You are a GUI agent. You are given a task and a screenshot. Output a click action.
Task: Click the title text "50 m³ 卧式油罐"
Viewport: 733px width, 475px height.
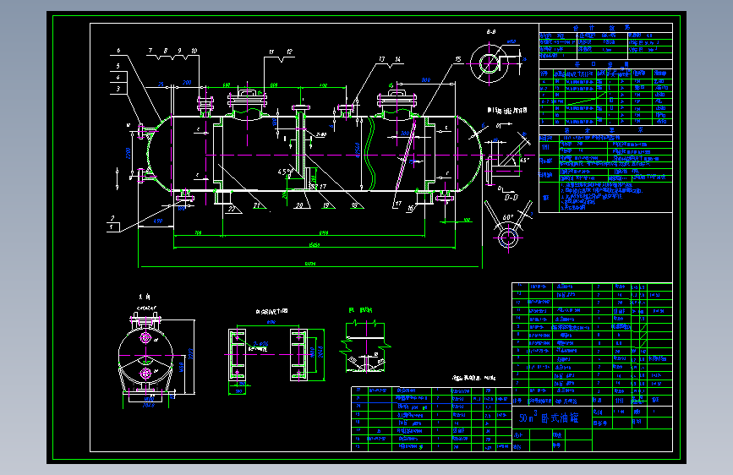coord(548,418)
